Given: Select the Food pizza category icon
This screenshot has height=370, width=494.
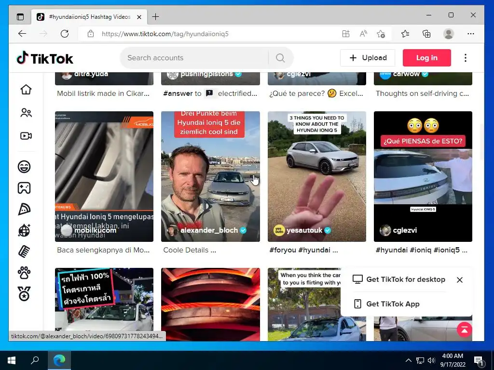Looking at the screenshot, I should [x=24, y=209].
